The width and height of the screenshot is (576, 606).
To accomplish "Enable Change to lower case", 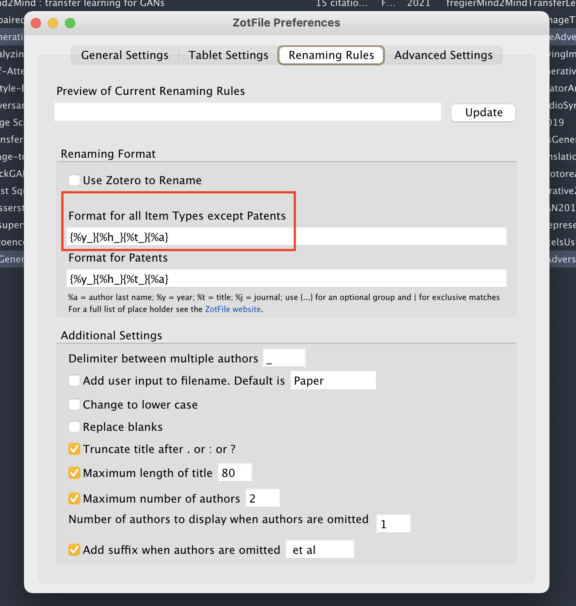I will tap(74, 404).
